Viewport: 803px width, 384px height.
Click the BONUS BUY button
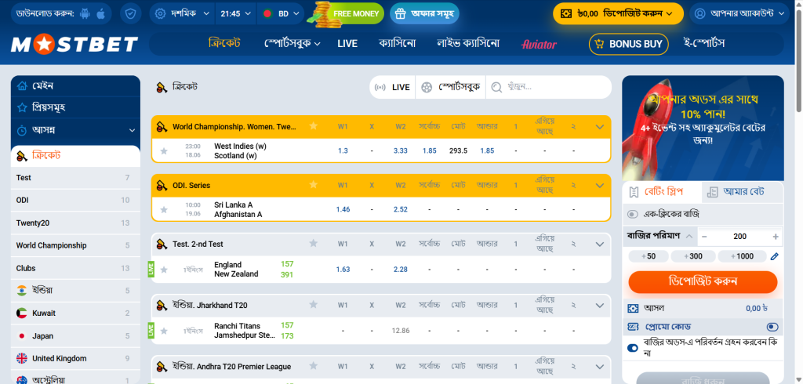coord(629,44)
